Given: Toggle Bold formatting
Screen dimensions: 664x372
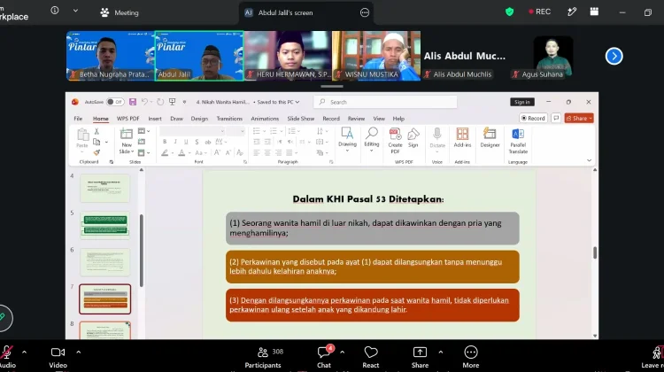Looking at the screenshot, I should (x=165, y=142).
